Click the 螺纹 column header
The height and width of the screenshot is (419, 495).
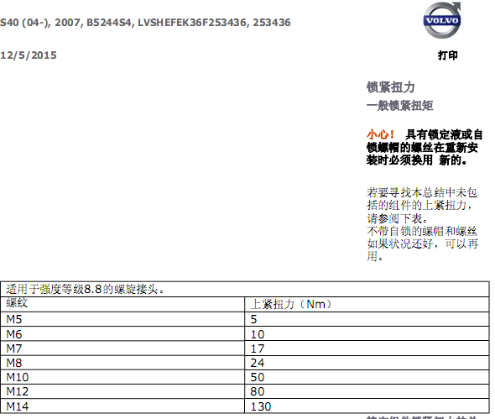click(17, 303)
